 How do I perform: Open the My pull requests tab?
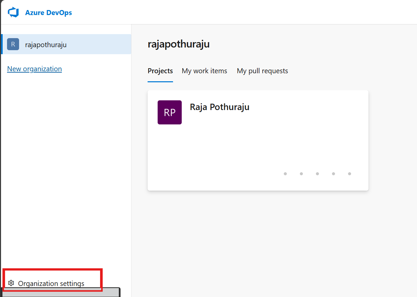262,71
